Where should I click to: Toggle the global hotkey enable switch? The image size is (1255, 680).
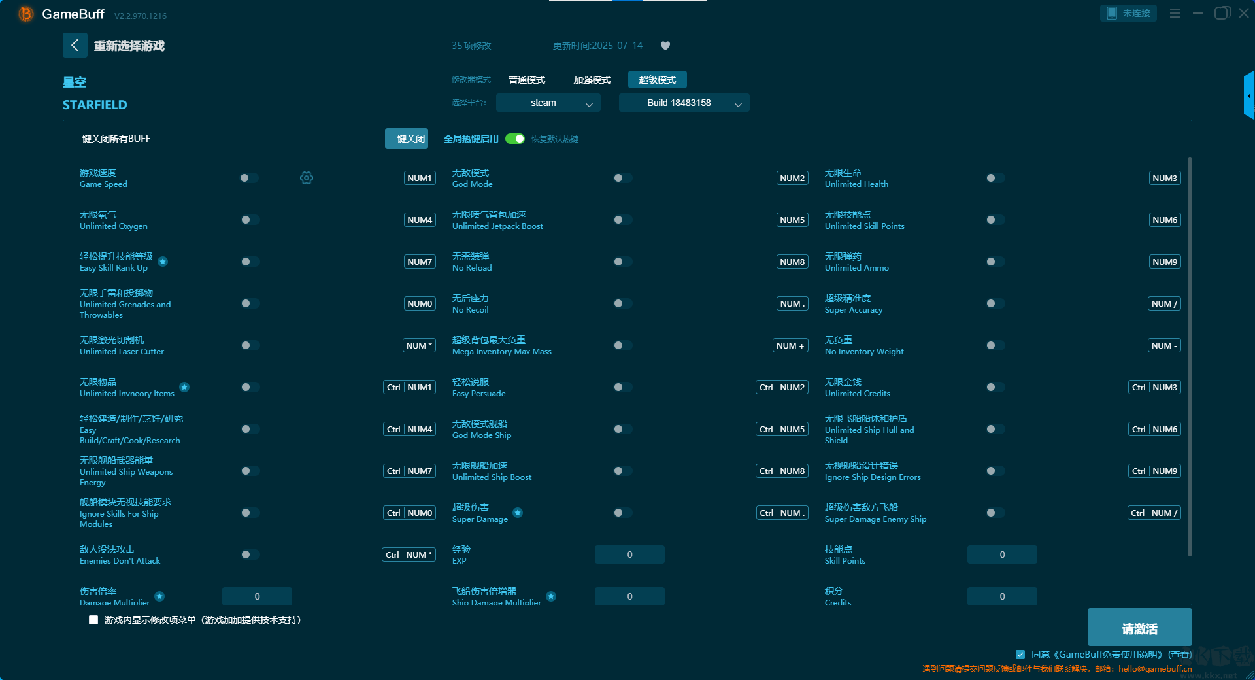(x=515, y=139)
